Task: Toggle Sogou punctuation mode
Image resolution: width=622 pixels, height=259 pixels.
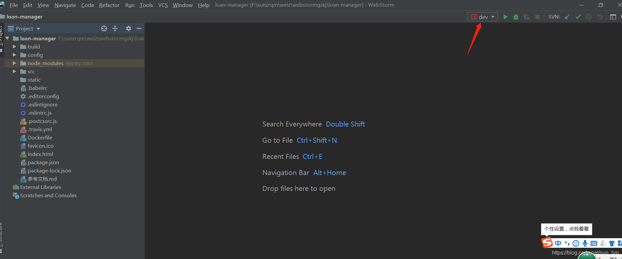Action: point(567,243)
